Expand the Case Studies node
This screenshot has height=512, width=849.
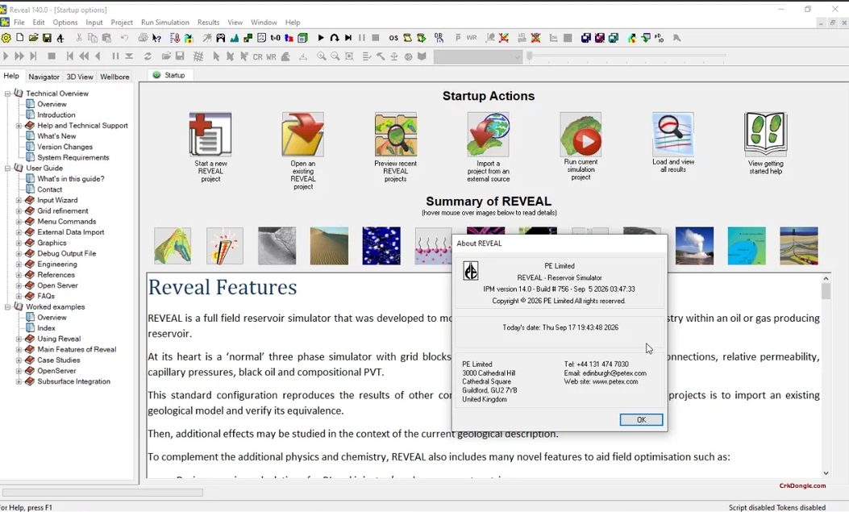click(19, 360)
